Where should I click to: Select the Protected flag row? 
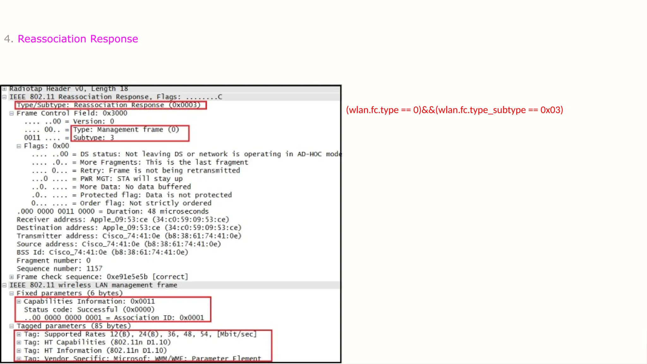tap(132, 195)
